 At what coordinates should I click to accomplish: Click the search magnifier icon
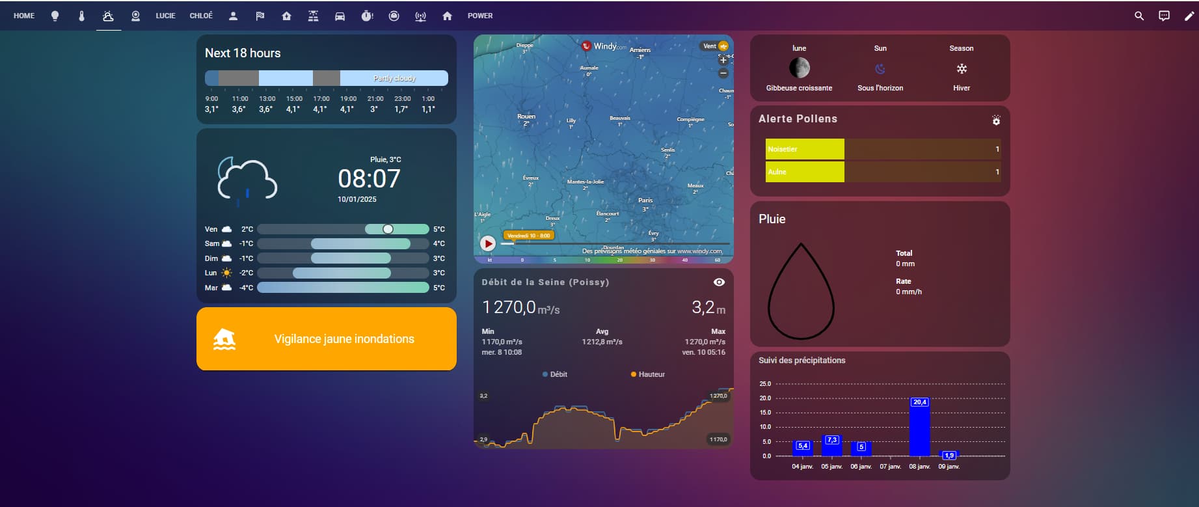coord(1138,16)
